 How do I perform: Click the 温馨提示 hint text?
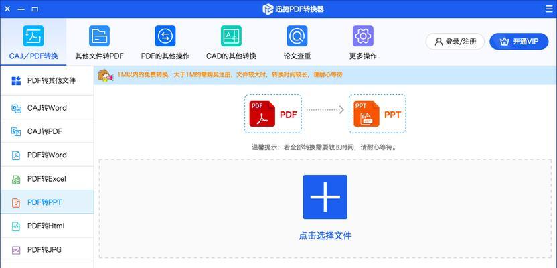pos(323,147)
